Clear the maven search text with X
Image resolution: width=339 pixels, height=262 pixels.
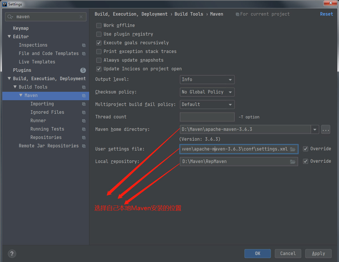point(81,17)
